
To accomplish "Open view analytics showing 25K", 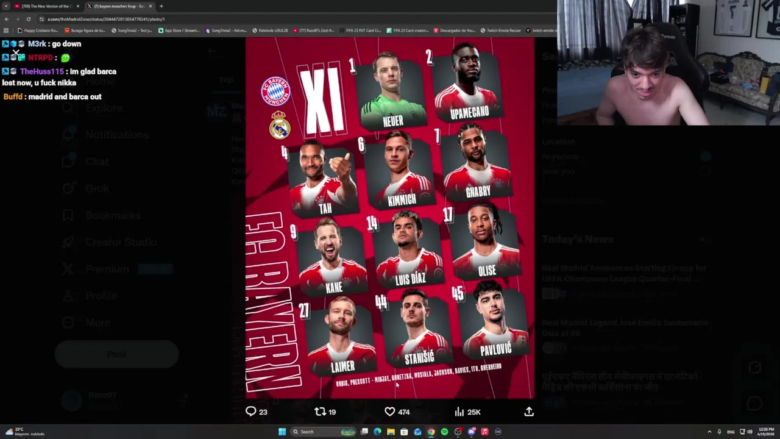I will tap(467, 412).
